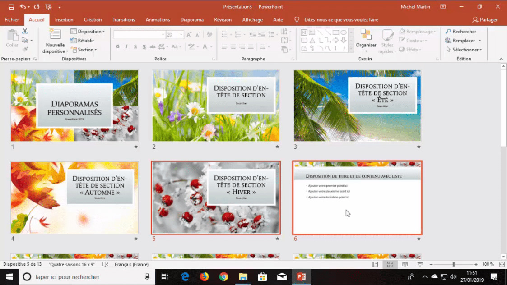This screenshot has width=507, height=285.
Task: Click Français (France) language status
Action: click(131, 264)
